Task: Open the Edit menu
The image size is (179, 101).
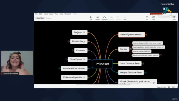Action: pyautogui.click(x=41, y=14)
